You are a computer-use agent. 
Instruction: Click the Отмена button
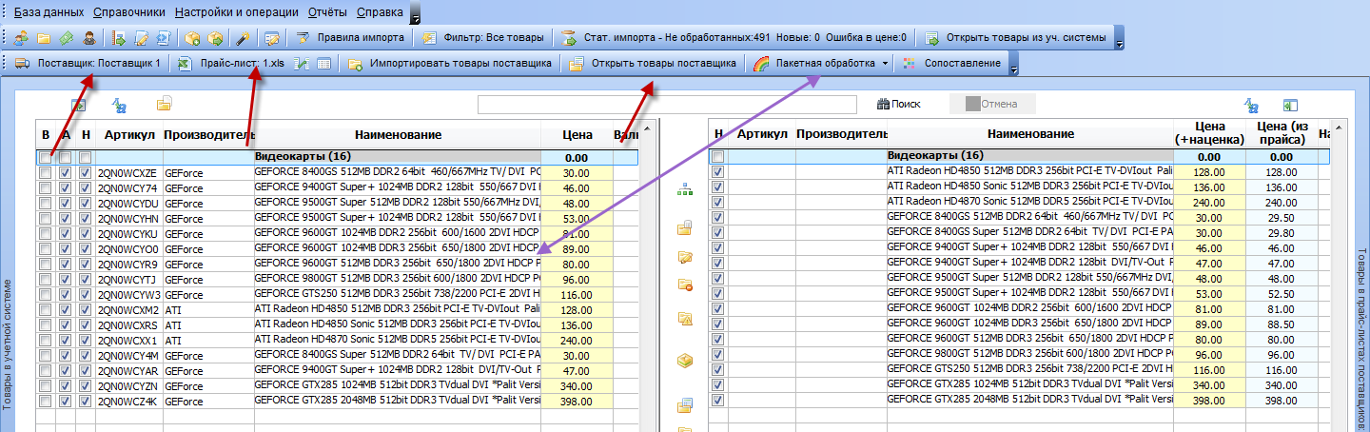[x=991, y=104]
